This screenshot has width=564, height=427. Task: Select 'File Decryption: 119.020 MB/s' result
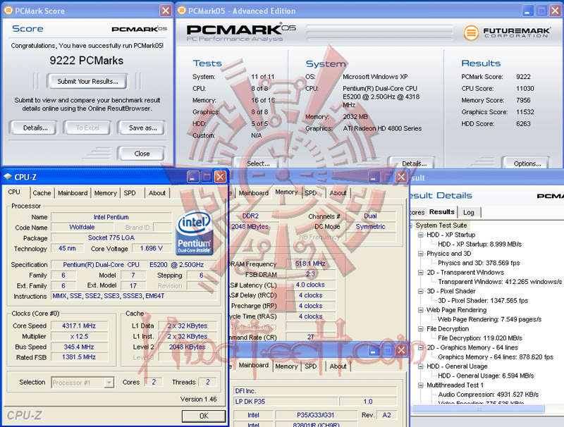[x=480, y=338]
